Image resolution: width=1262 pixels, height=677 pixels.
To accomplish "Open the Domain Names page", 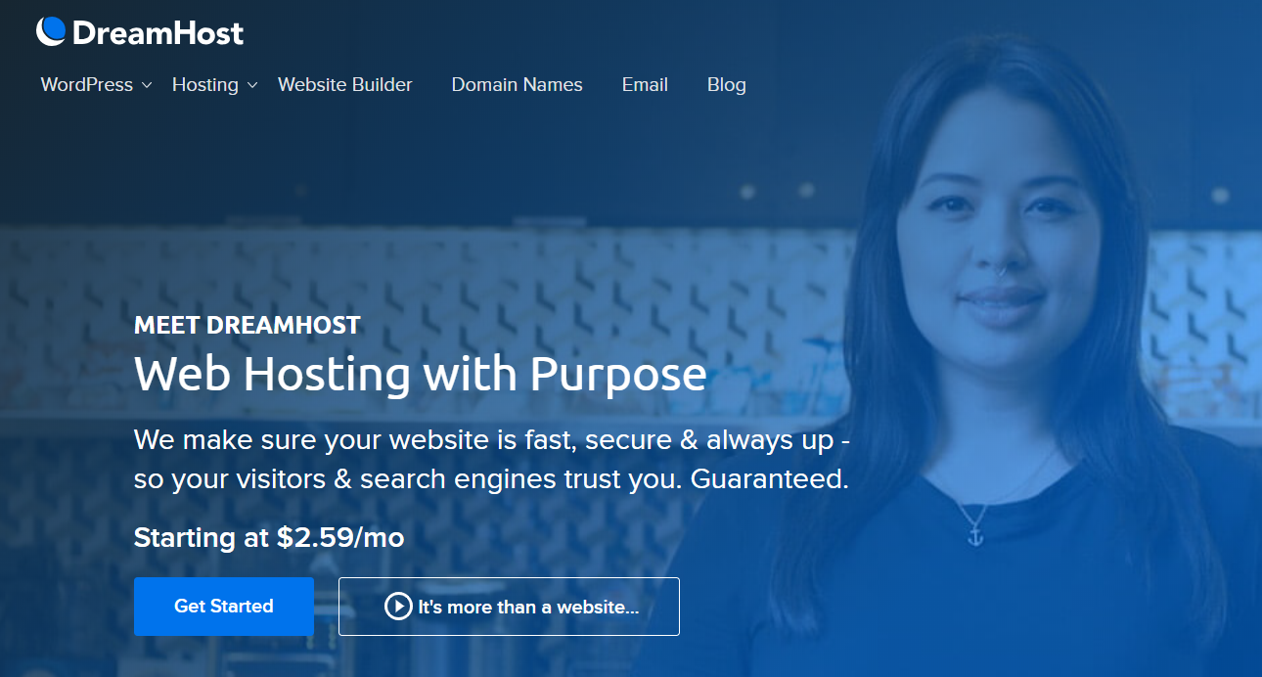I will point(517,85).
